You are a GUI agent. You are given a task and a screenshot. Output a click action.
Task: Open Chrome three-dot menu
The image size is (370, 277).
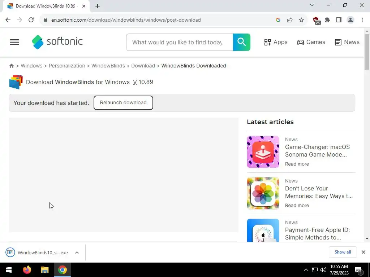pos(362,20)
